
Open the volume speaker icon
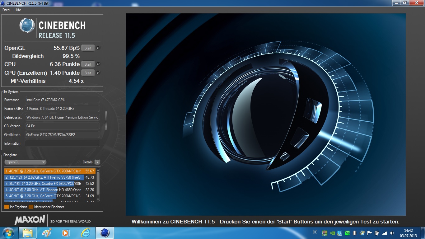(392, 233)
